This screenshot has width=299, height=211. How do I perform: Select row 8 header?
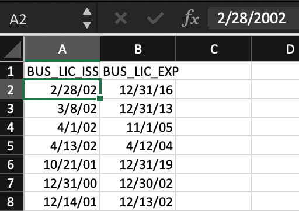coord(11,202)
